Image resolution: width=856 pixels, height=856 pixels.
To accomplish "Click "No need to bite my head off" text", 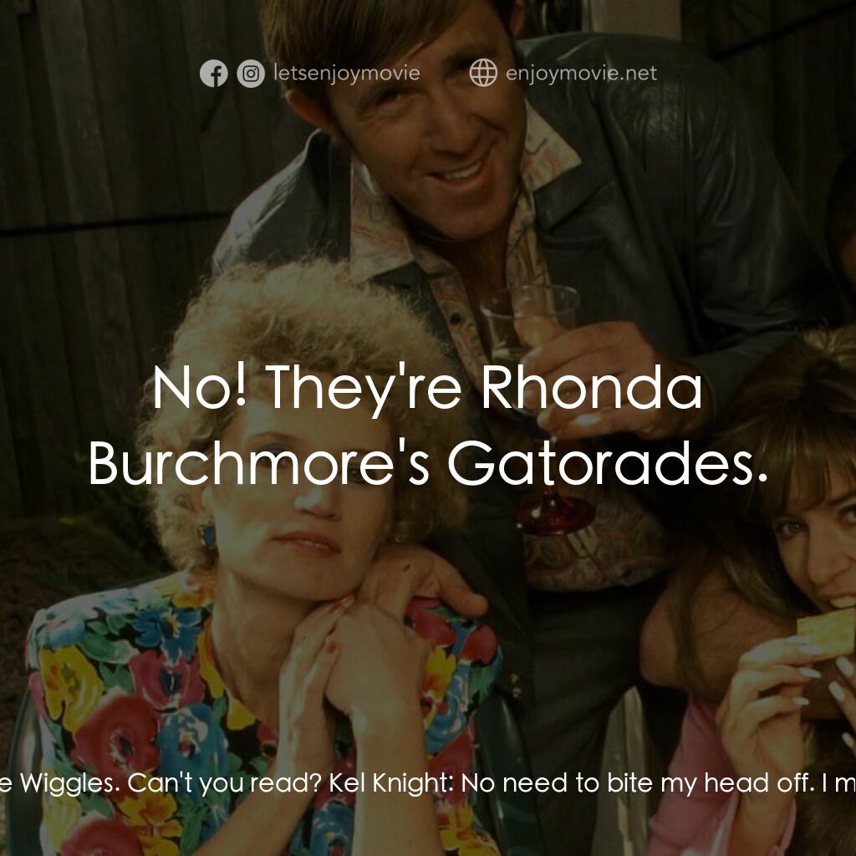I will (x=638, y=783).
